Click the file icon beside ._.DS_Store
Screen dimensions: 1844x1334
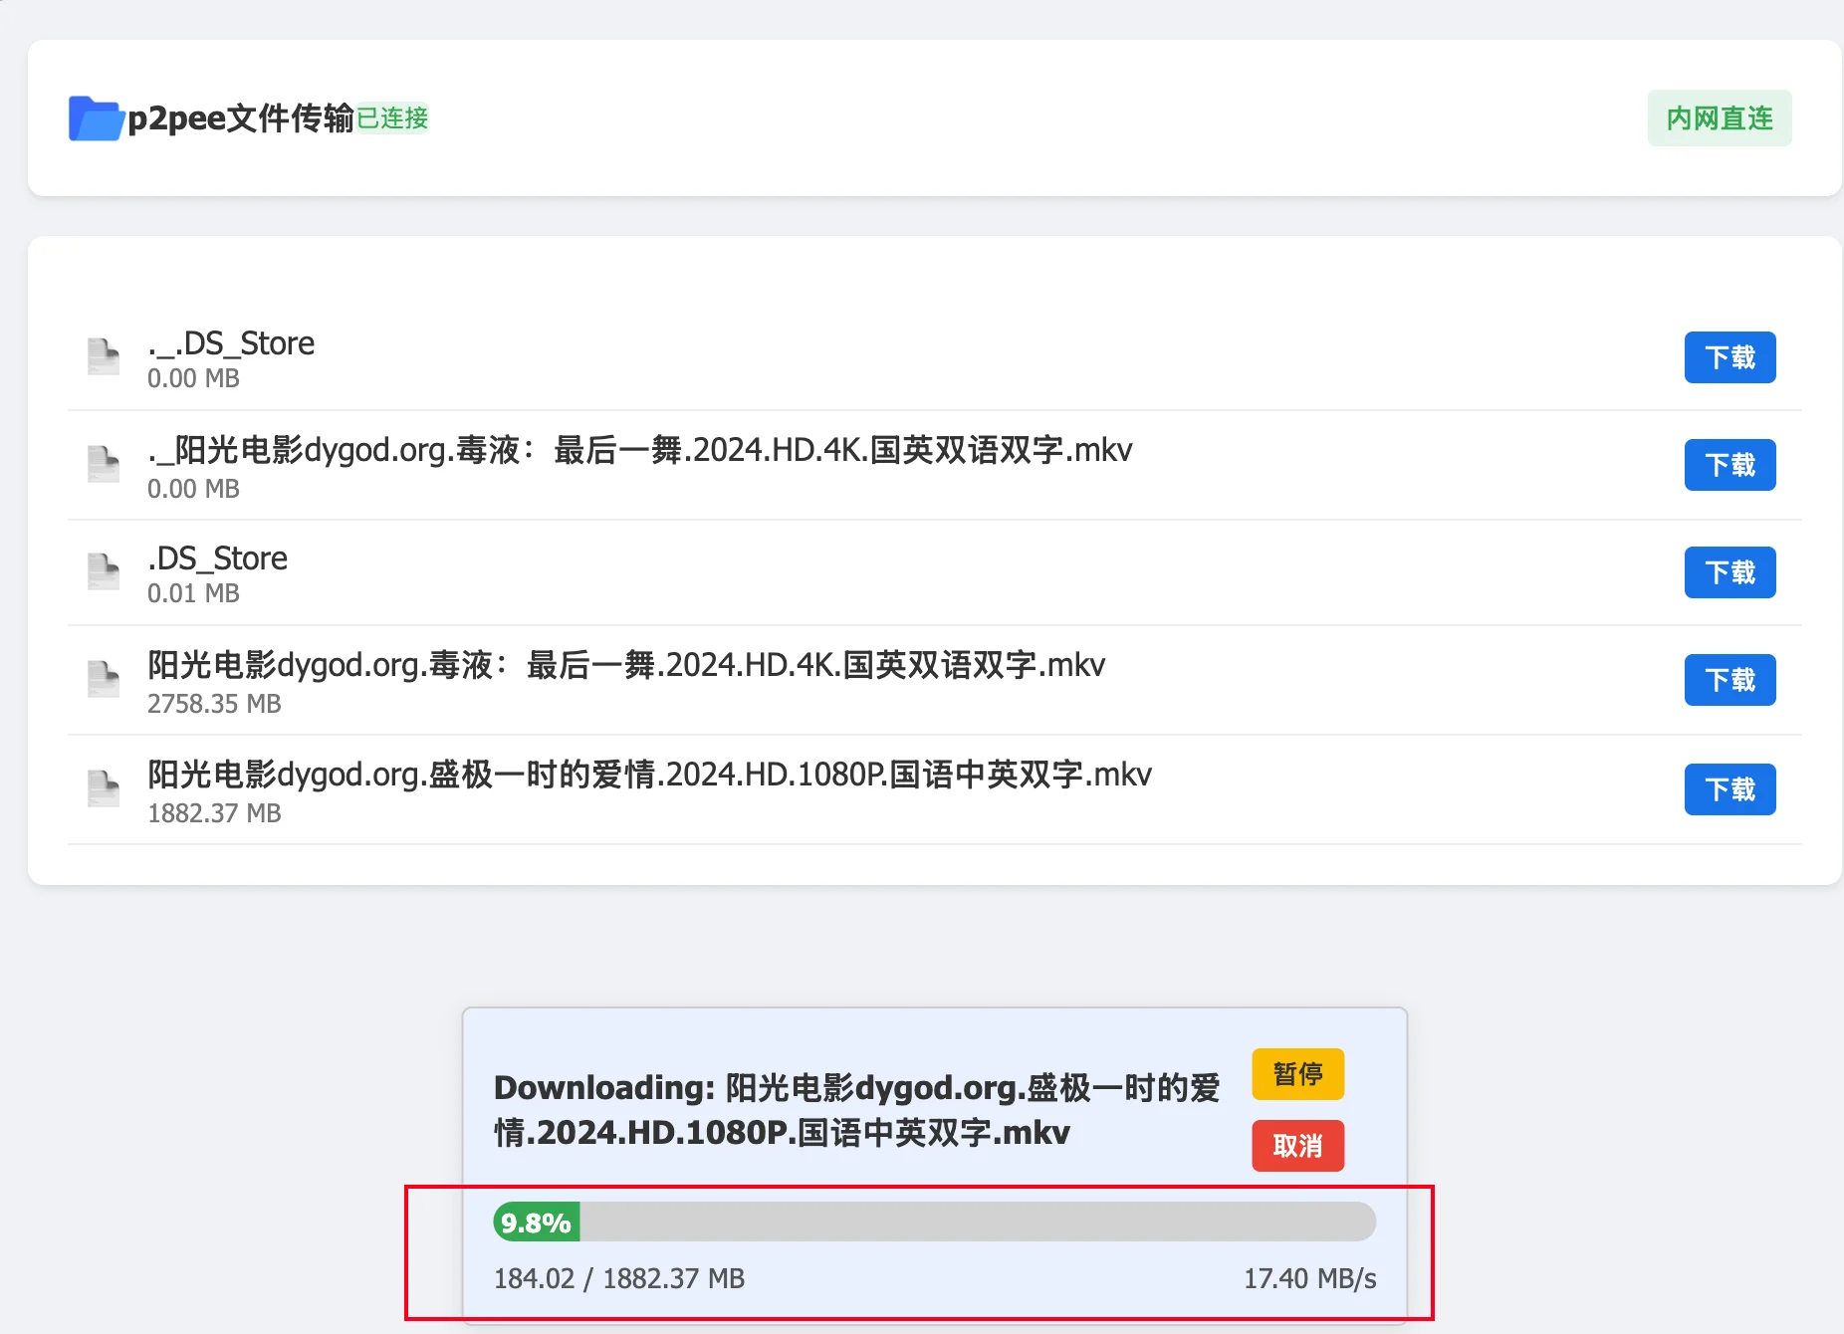click(x=104, y=356)
